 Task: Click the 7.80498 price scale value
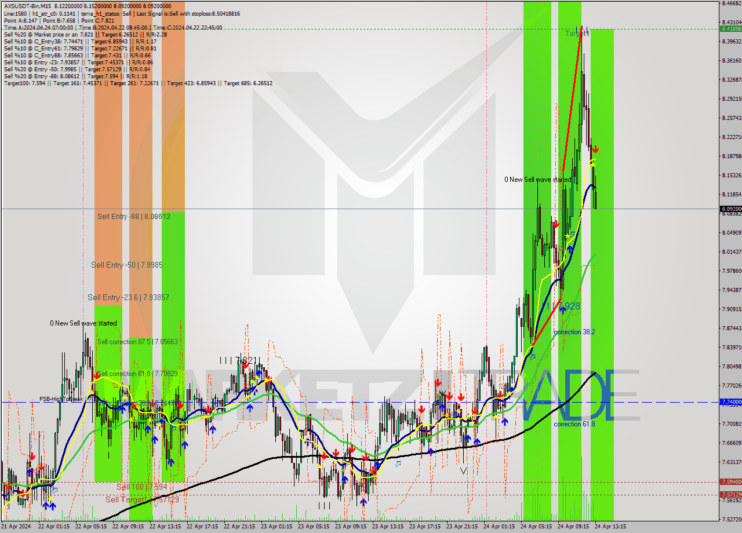[732, 366]
